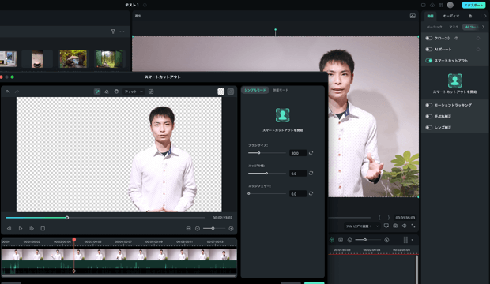490x284 pixels.
Task: Click the snapshot camera icon under main preview
Action: [x=395, y=226]
